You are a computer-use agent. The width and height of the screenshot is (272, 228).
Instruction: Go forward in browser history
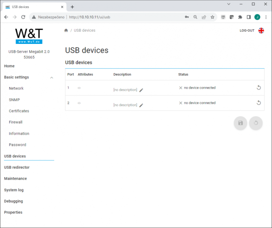(x=15, y=17)
